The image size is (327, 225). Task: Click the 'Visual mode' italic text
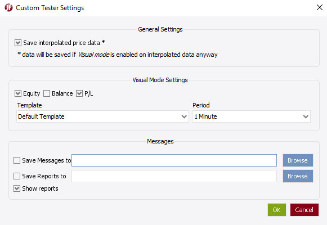point(93,55)
